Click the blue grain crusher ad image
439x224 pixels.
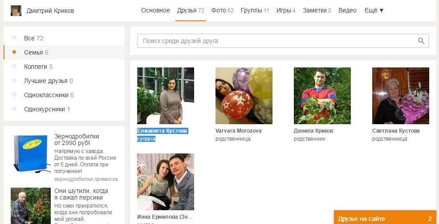click(x=31, y=153)
